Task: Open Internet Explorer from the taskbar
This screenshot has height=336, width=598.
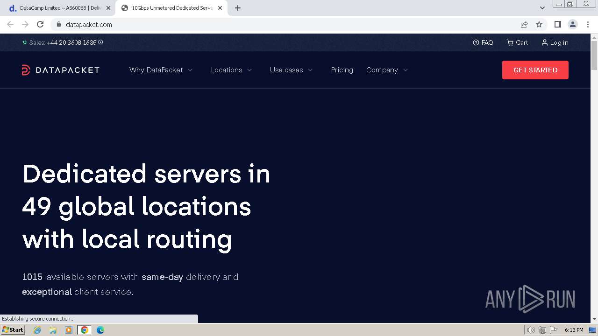Action: pos(37,330)
